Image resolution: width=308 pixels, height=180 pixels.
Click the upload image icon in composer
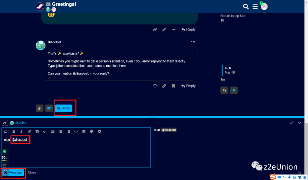tap(52, 132)
